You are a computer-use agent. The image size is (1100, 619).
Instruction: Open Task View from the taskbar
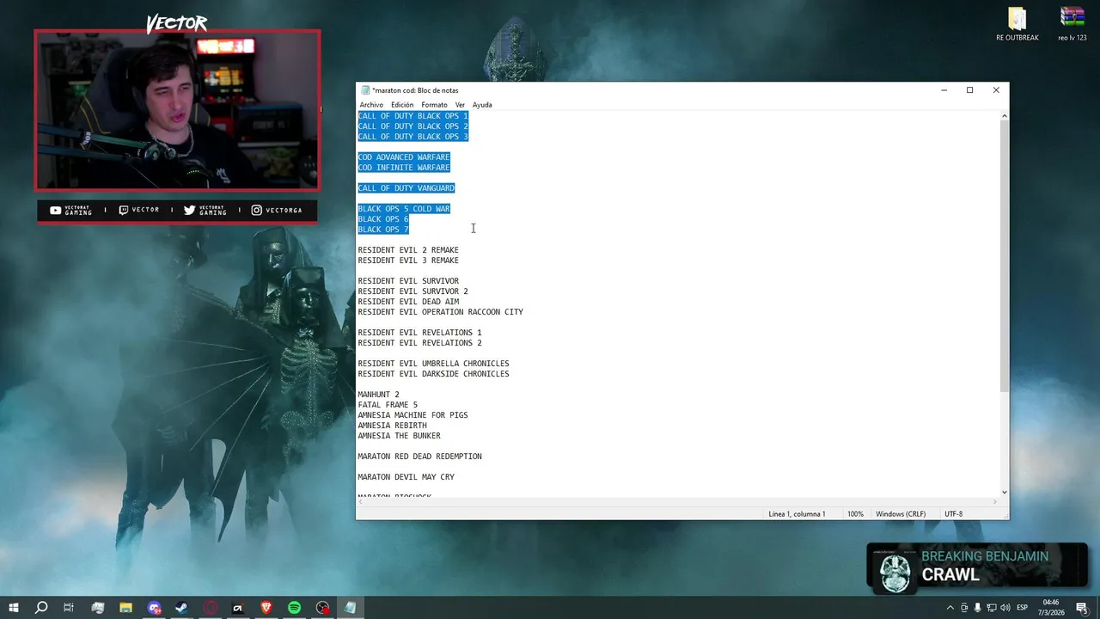(x=69, y=608)
